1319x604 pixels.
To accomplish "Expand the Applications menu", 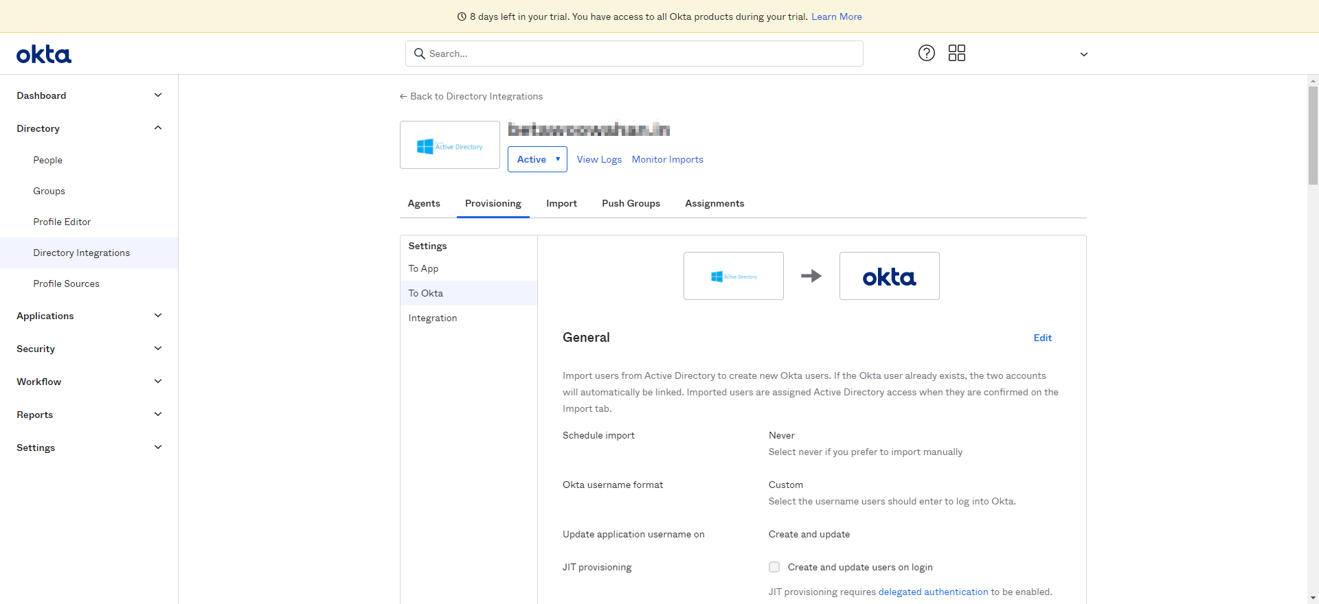I will (x=89, y=316).
